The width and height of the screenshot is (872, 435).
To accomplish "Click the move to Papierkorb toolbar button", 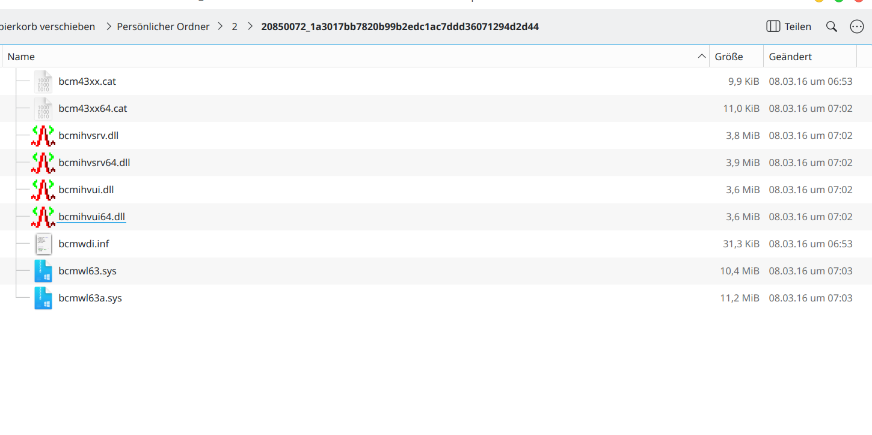I will [x=47, y=26].
